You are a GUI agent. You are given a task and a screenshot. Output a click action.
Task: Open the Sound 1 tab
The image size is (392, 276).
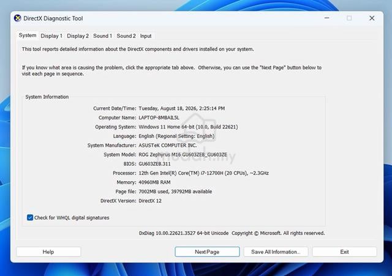pyautogui.click(x=102, y=36)
